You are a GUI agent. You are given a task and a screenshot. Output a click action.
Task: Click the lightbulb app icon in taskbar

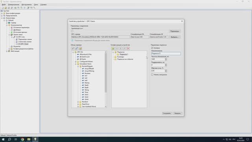click(x=35, y=139)
